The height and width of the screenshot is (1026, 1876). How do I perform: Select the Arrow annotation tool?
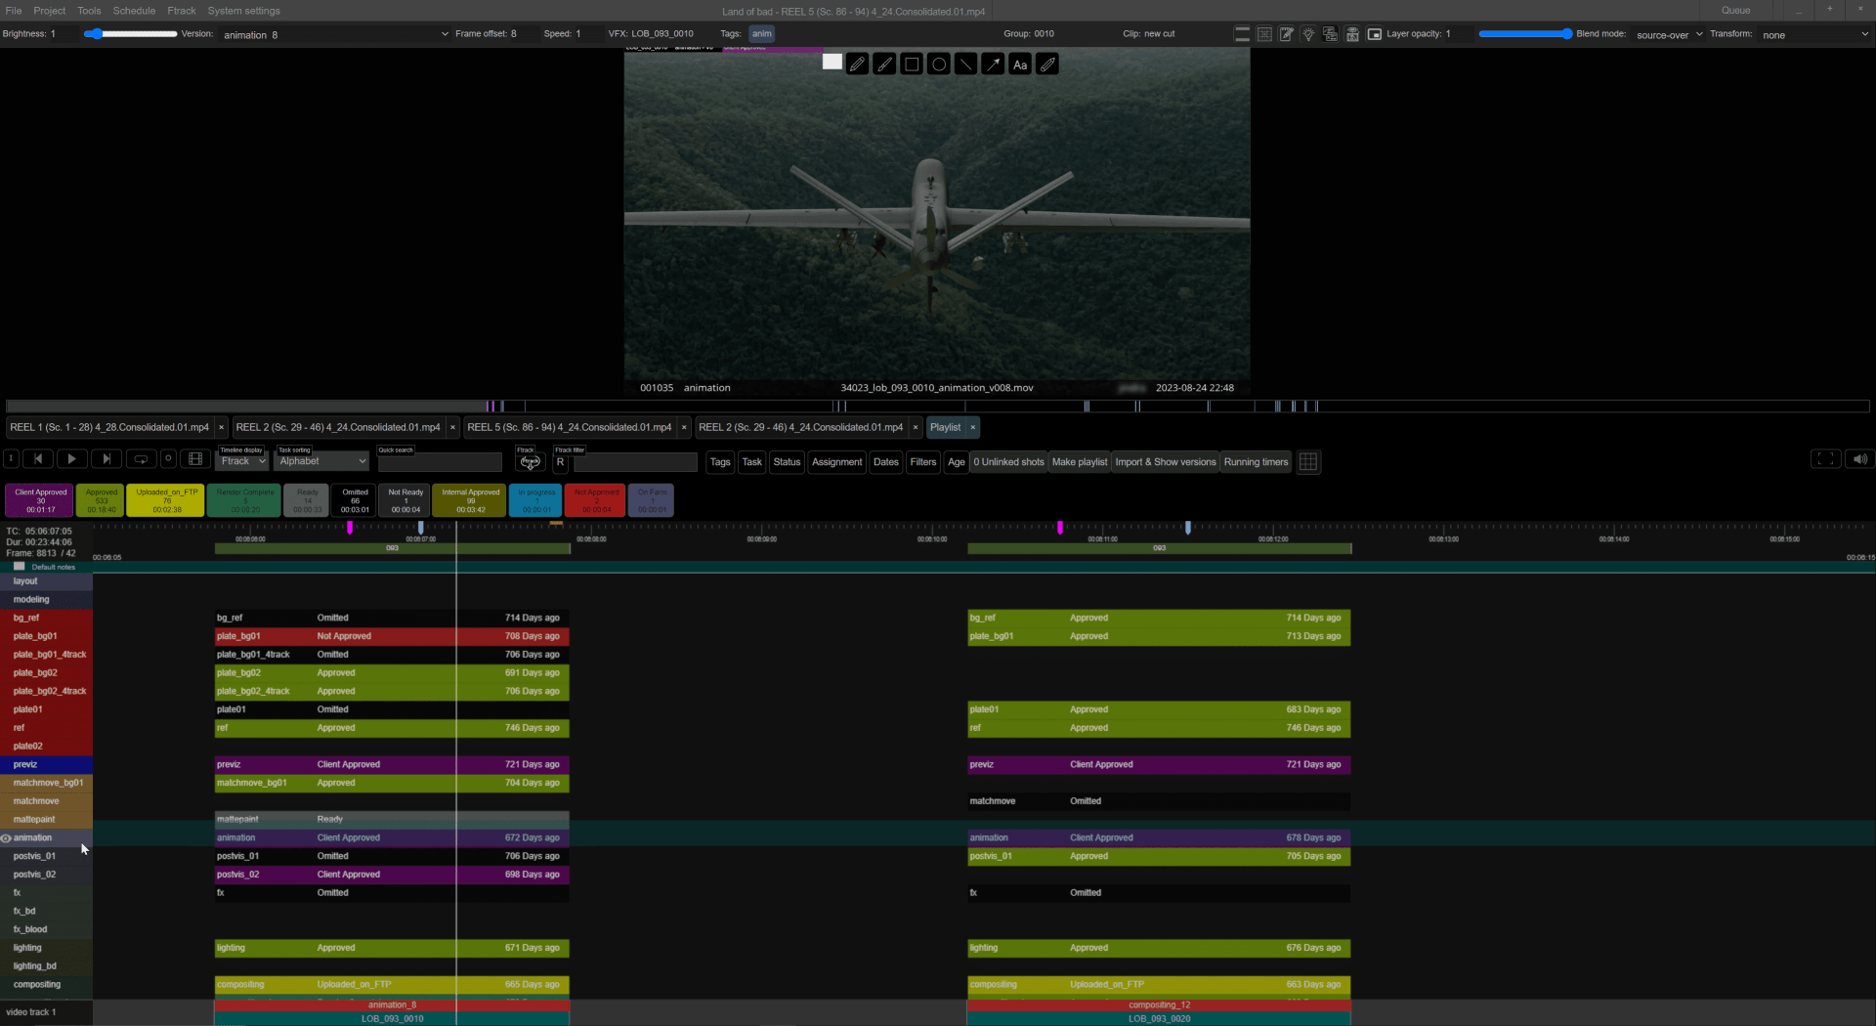[x=993, y=64]
